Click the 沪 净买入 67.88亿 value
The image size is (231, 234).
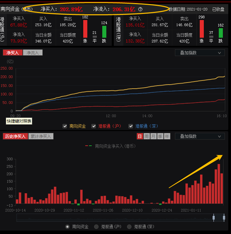pos(19,25)
